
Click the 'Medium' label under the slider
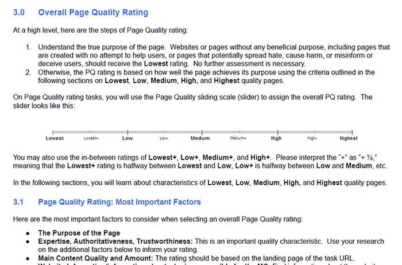click(x=200, y=138)
